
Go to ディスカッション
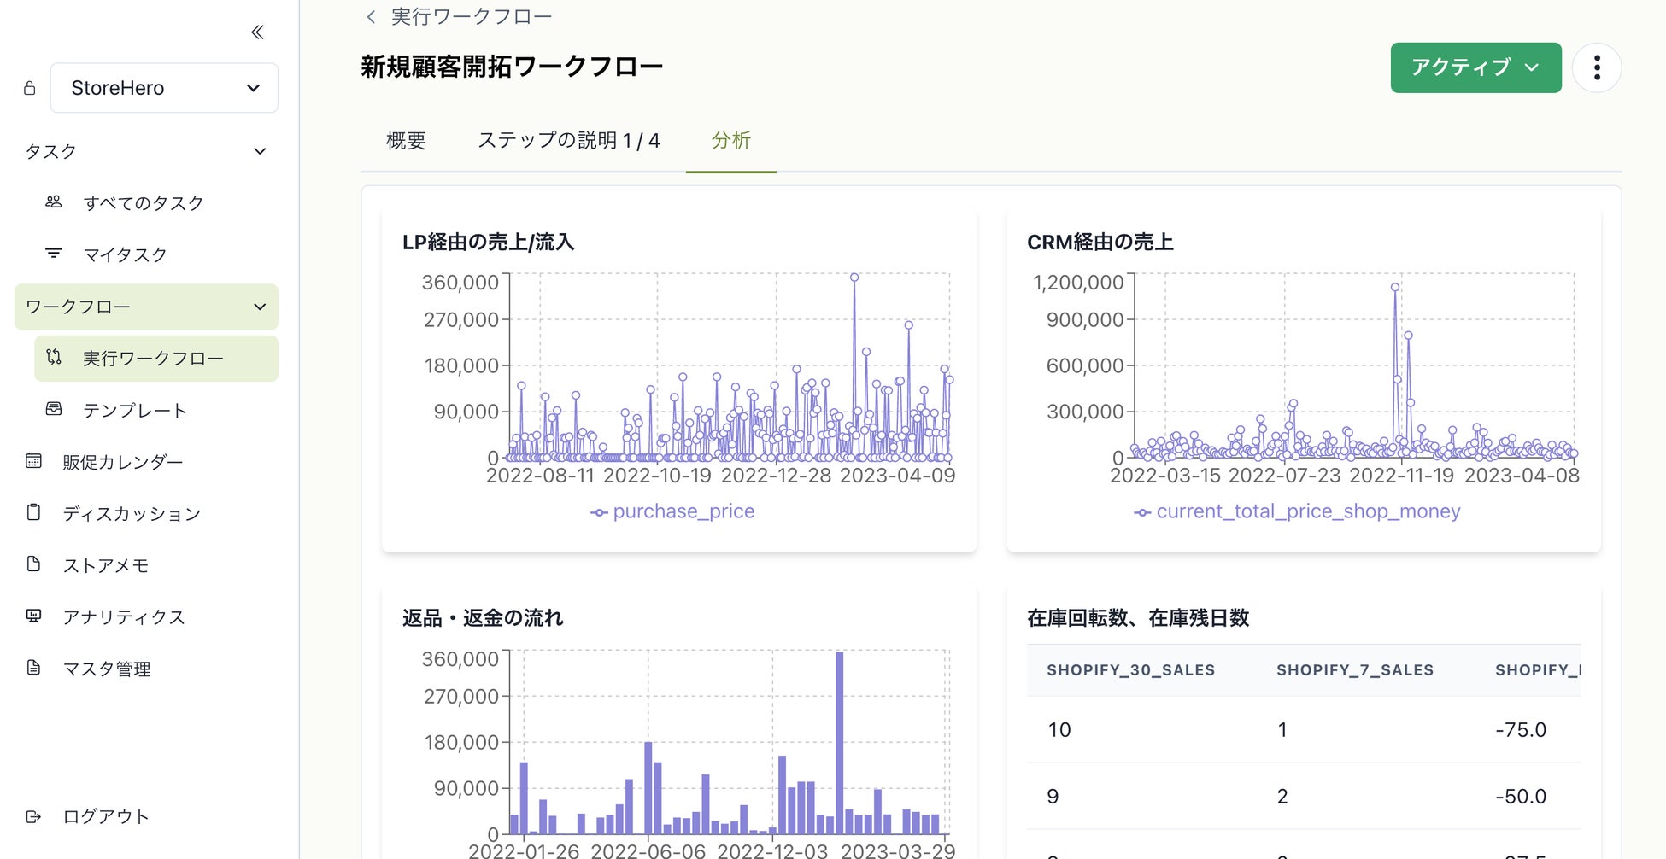click(x=132, y=513)
